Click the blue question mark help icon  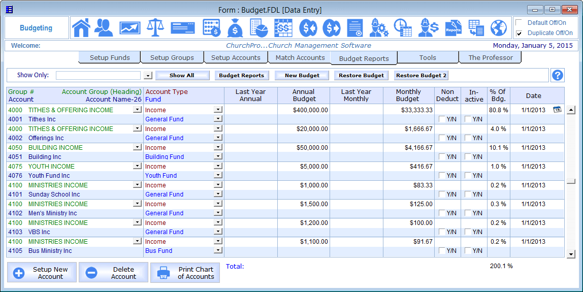[x=557, y=75]
